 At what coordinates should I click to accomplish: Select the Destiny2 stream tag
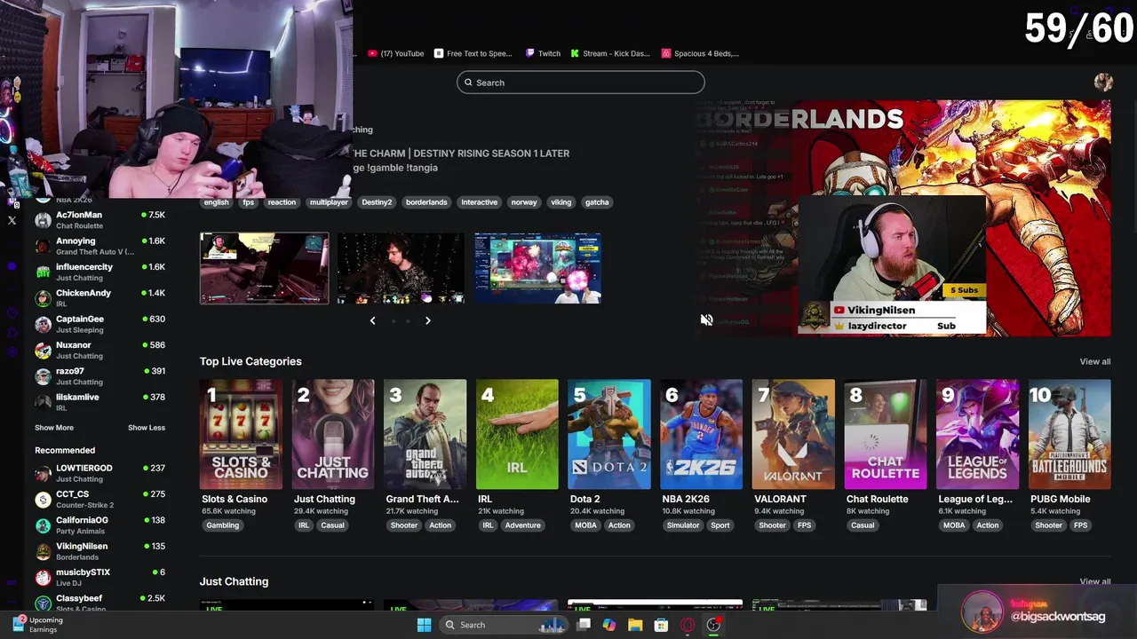tap(377, 202)
